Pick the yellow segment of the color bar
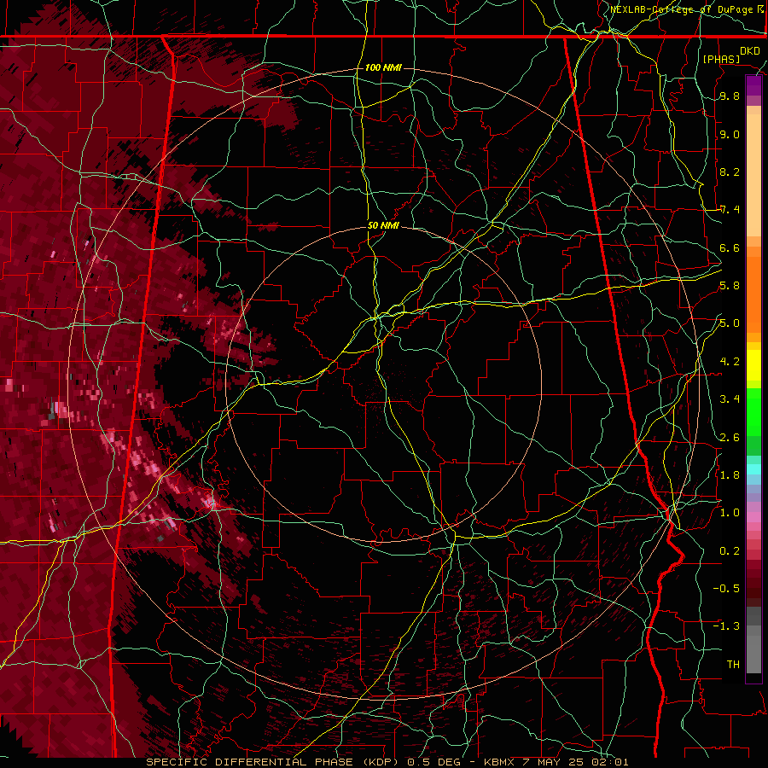 pyautogui.click(x=753, y=365)
